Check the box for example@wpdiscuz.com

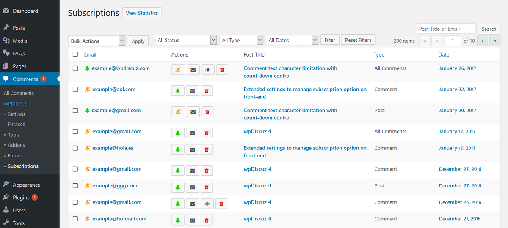pos(75,68)
